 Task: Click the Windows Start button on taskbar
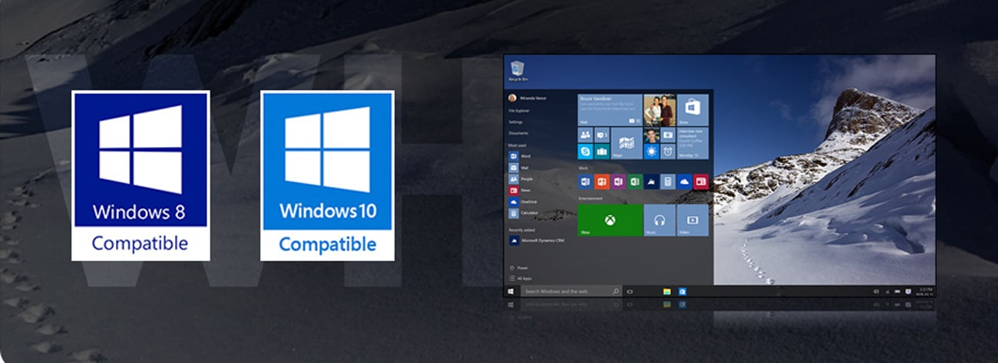[x=509, y=291]
